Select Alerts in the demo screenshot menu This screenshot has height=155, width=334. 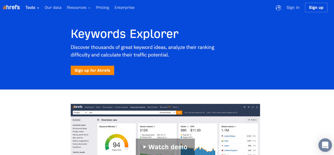(x=98, y=107)
